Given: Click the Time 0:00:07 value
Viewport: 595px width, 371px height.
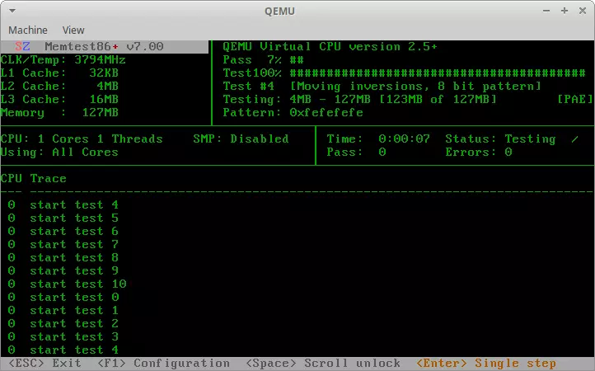Looking at the screenshot, I should click(404, 139).
